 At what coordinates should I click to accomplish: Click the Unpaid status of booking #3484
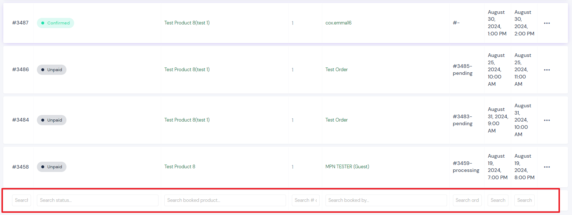tap(52, 120)
